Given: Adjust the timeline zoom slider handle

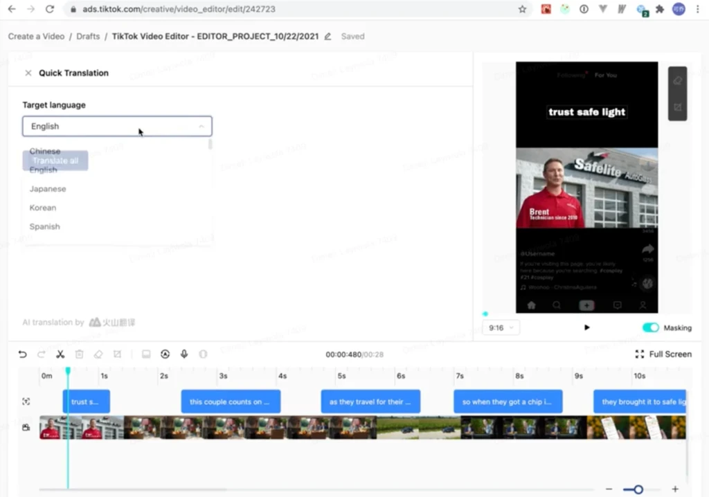Looking at the screenshot, I should click(x=638, y=489).
